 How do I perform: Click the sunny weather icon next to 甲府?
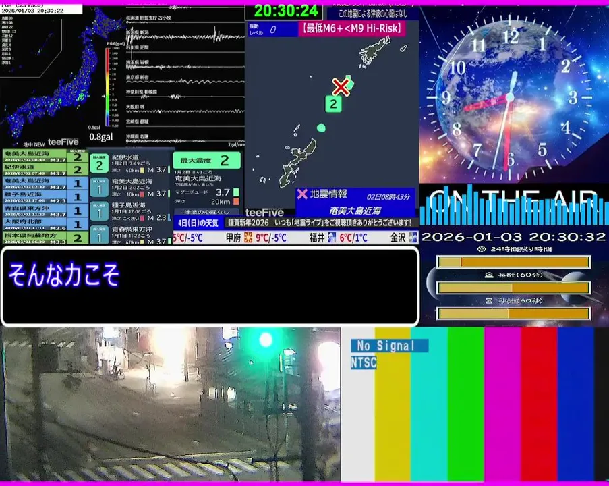pos(248,237)
